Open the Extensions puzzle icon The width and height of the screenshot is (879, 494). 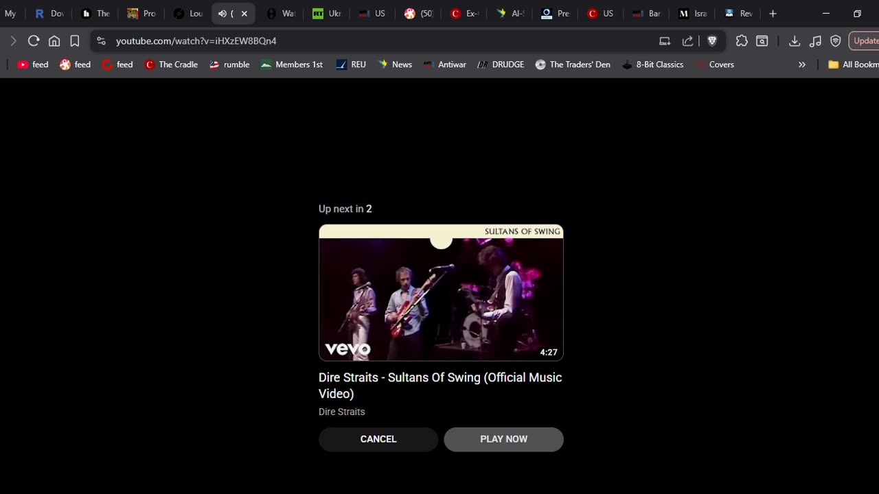(x=742, y=41)
